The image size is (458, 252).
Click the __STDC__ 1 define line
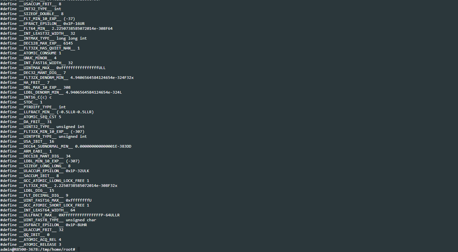coord(21,102)
